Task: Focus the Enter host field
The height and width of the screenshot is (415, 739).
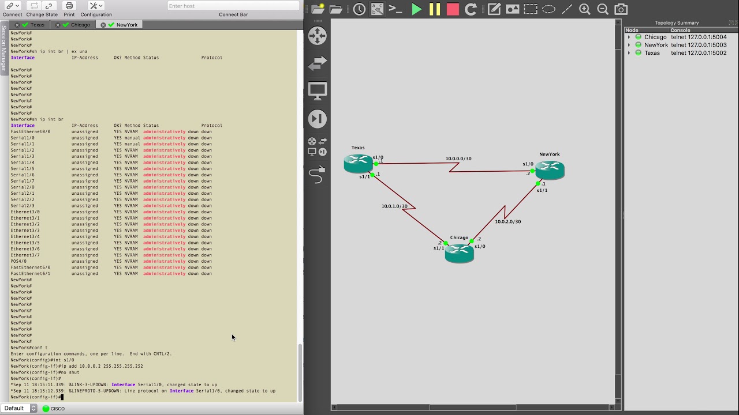Action: 233,6
